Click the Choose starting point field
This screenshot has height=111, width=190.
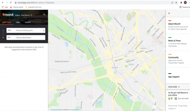tap(26, 30)
